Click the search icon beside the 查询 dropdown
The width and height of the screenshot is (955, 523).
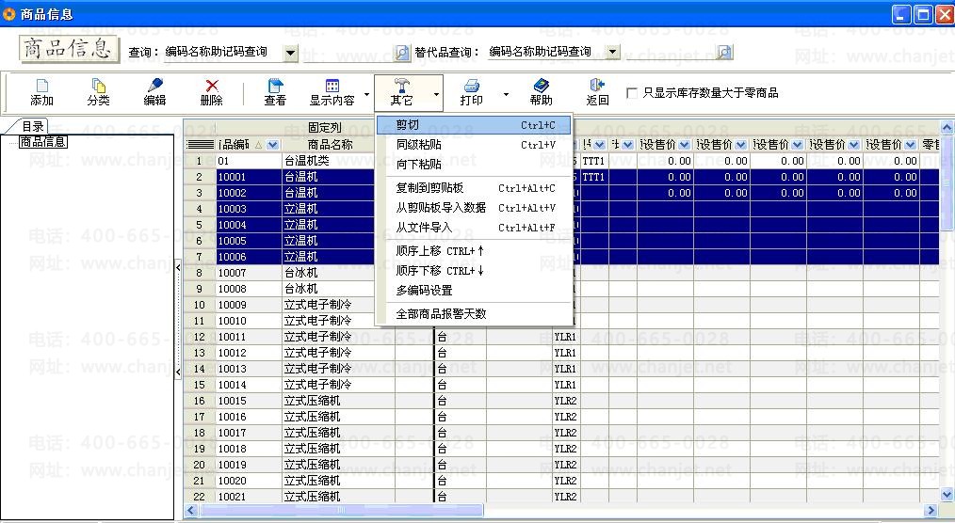point(402,53)
